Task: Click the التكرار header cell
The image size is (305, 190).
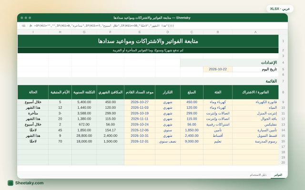Action: (168, 92)
